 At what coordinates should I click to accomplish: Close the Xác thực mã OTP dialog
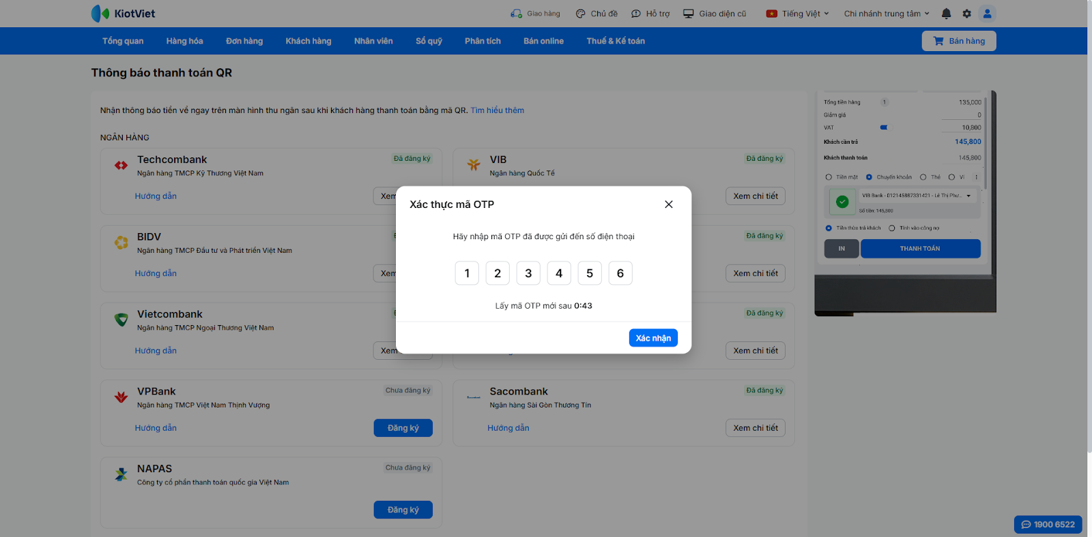pyautogui.click(x=669, y=204)
